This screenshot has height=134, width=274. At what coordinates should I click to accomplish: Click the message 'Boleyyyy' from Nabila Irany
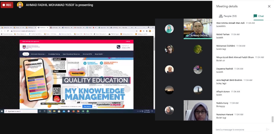tap(221, 106)
